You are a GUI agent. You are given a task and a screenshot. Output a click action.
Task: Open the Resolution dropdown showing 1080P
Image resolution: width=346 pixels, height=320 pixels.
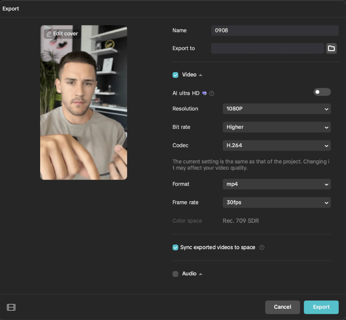(x=277, y=109)
